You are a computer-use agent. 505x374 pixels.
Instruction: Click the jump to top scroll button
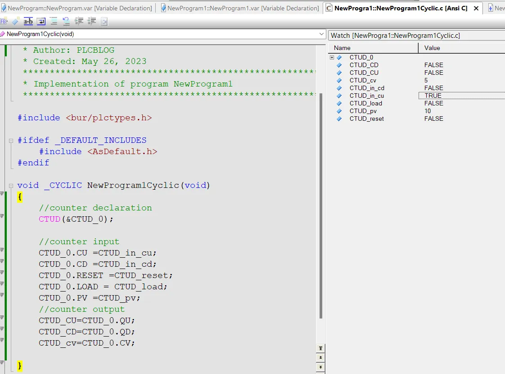pyautogui.click(x=320, y=348)
